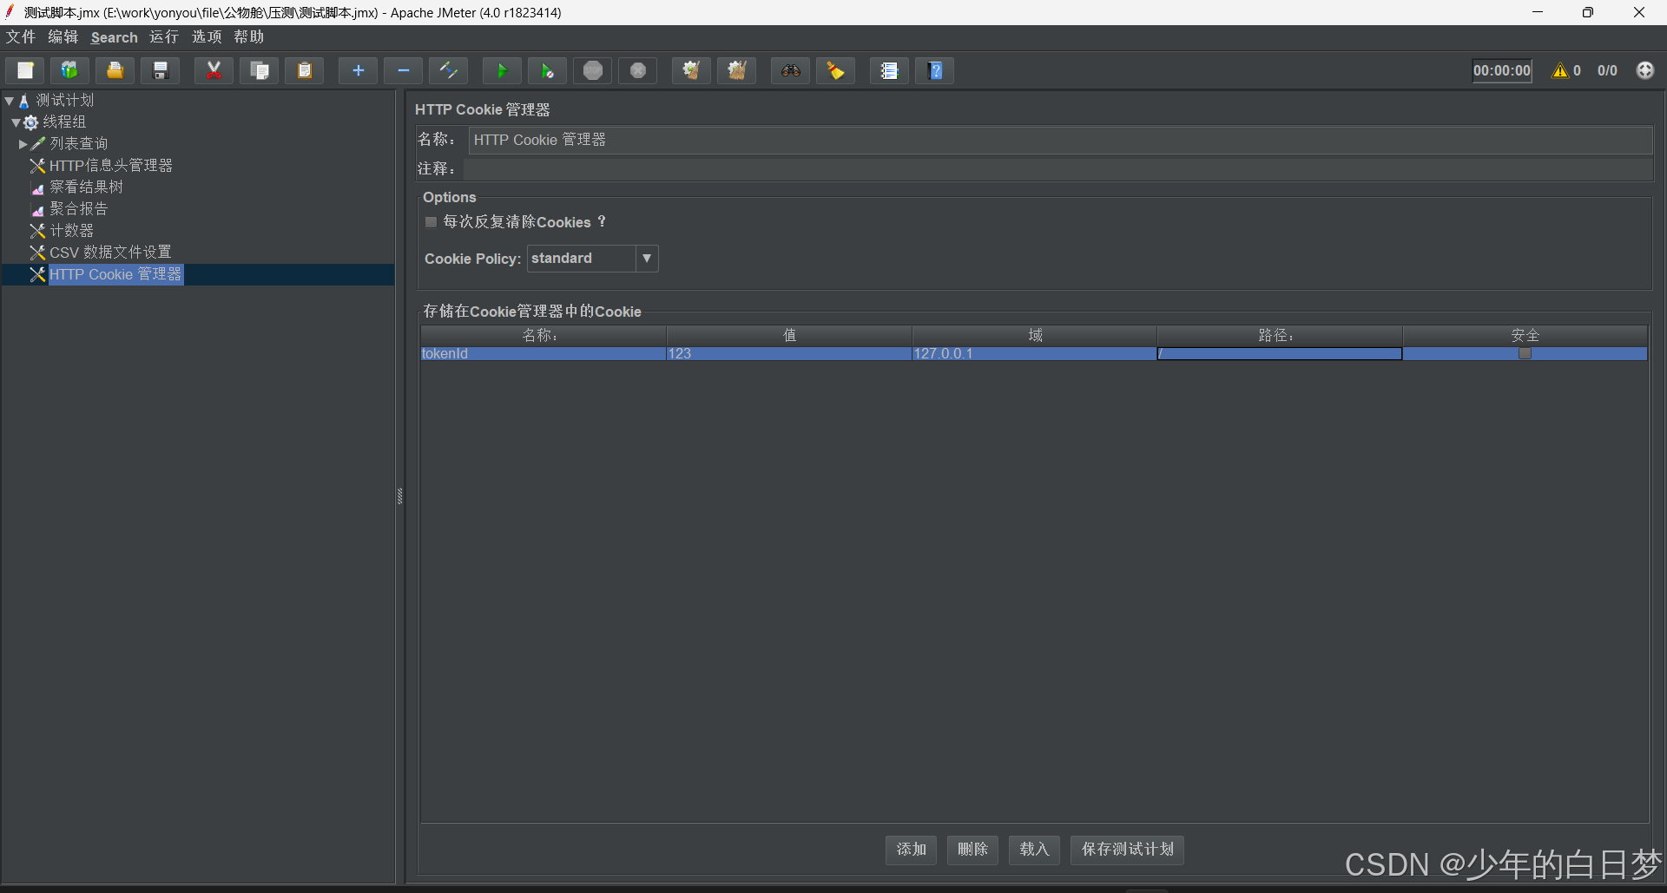Click the remote engines globe icon
This screenshot has height=893, width=1667.
1645,70
